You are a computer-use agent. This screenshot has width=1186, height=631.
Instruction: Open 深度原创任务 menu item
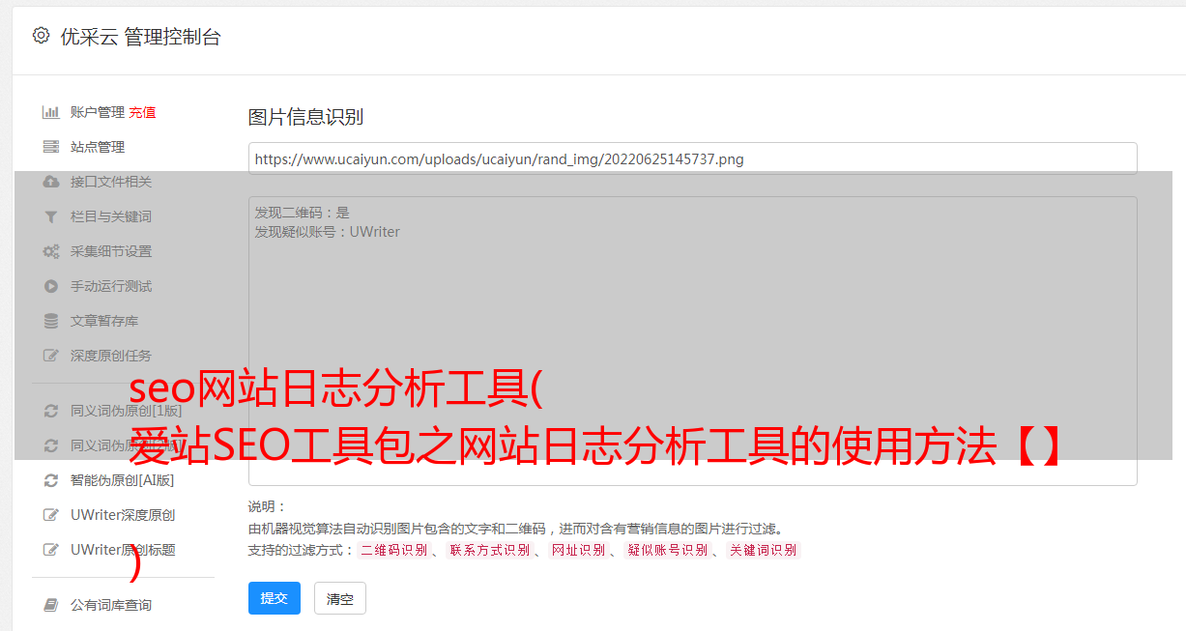pos(111,356)
